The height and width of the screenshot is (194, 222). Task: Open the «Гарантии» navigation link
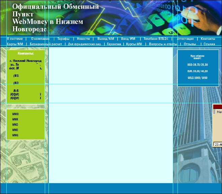pos(114,44)
